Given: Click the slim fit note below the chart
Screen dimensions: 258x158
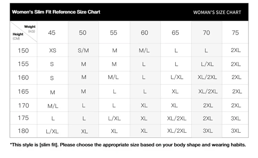Looking at the screenshot, I should coord(128,145).
